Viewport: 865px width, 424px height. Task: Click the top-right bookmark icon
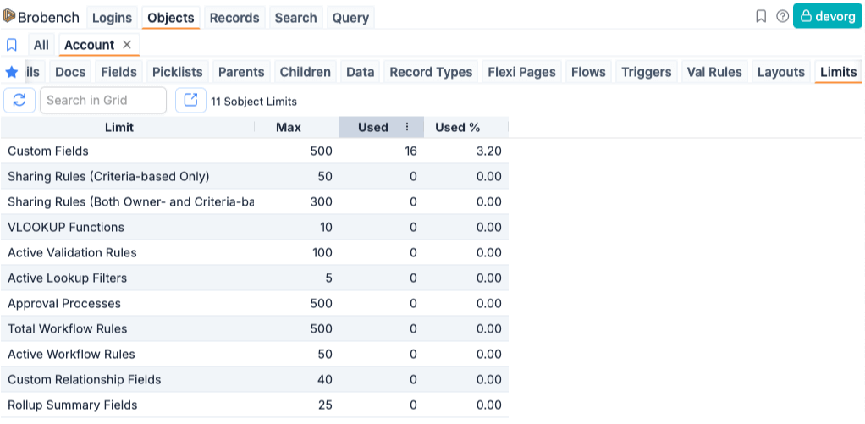[761, 17]
